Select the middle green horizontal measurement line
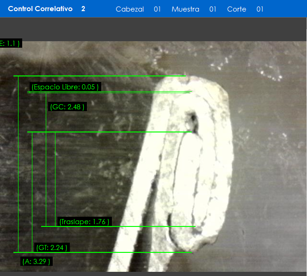 (x=110, y=132)
